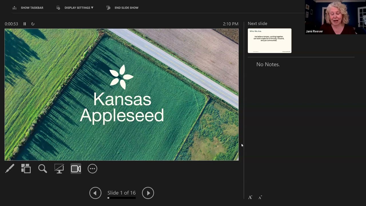This screenshot has height=206, width=366.
Task: Advance to the next slide
Action: point(148,193)
